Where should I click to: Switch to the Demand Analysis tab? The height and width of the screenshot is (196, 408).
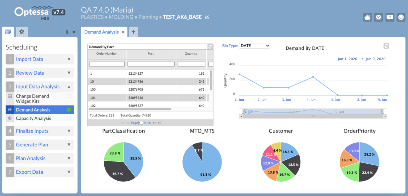(x=101, y=32)
